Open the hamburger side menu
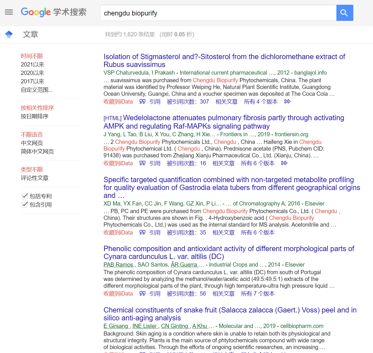373x353 pixels. coord(9,12)
